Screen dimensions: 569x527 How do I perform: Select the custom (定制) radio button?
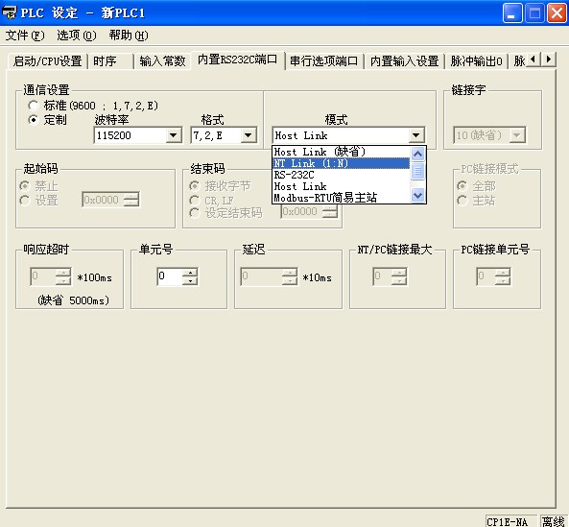point(34,120)
